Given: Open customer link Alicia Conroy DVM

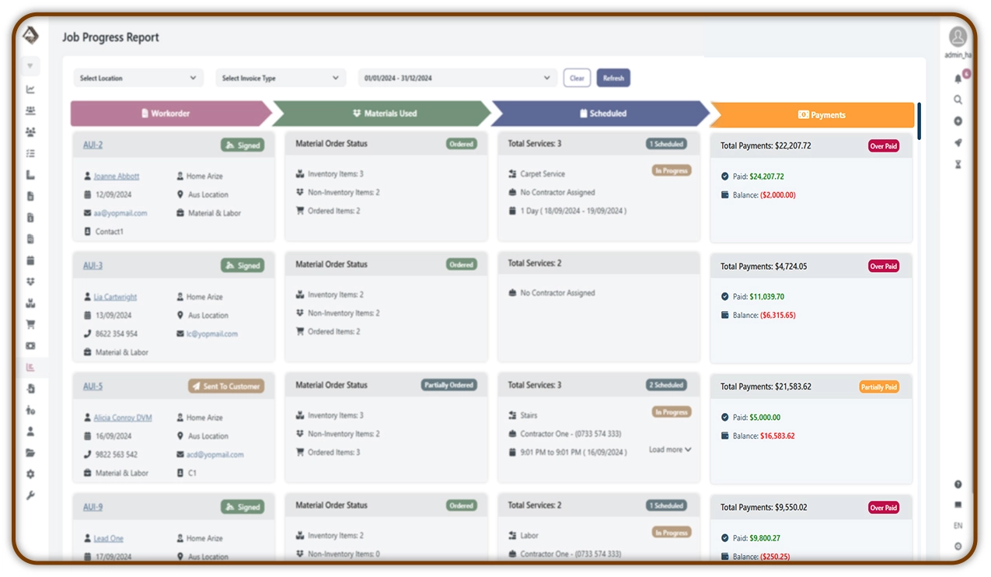Looking at the screenshot, I should point(123,418).
